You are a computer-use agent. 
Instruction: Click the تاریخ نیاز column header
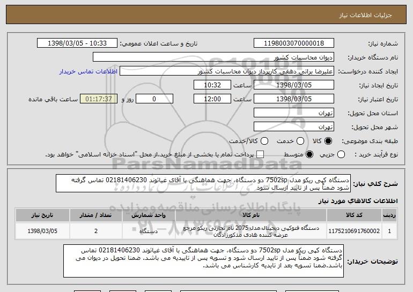coord(42,215)
